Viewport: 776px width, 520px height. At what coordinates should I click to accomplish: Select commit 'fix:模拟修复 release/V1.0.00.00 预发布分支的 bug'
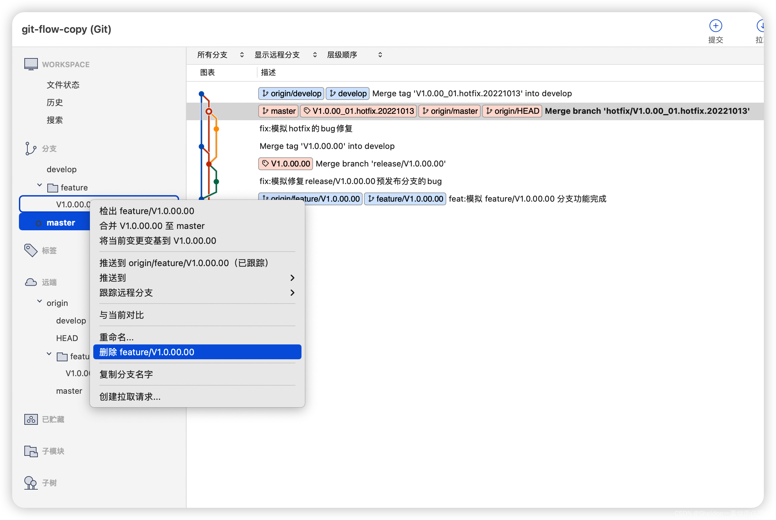[x=350, y=181]
